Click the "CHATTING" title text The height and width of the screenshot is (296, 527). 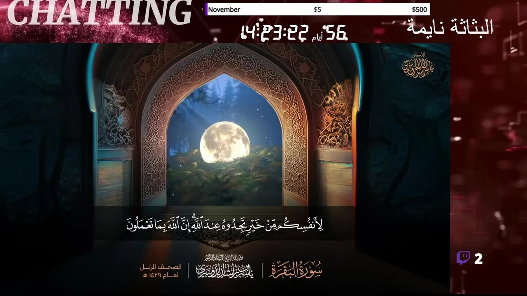tap(99, 12)
